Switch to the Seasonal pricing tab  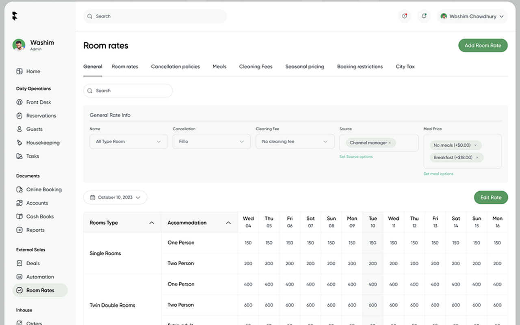(305, 66)
